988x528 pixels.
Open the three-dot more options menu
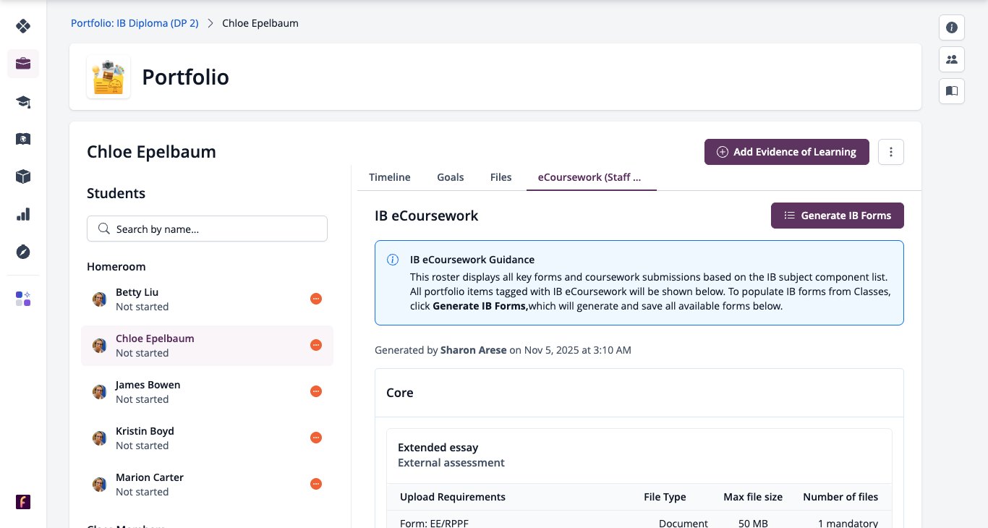click(x=891, y=152)
